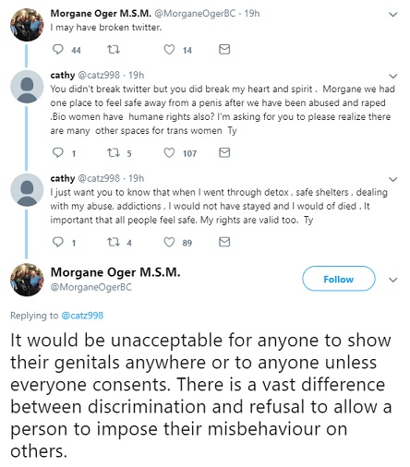Viewport: 410px width, 467px height.
Task: Open cathy's default avatar on first reply
Action: pyautogui.click(x=27, y=87)
